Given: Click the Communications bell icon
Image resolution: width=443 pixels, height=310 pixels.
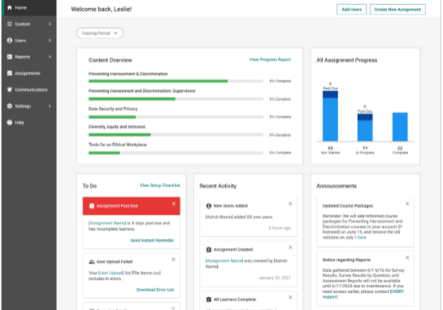Looking at the screenshot, I should (x=10, y=90).
